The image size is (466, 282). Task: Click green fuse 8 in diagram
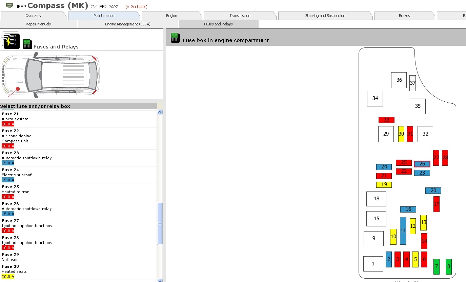click(448, 267)
